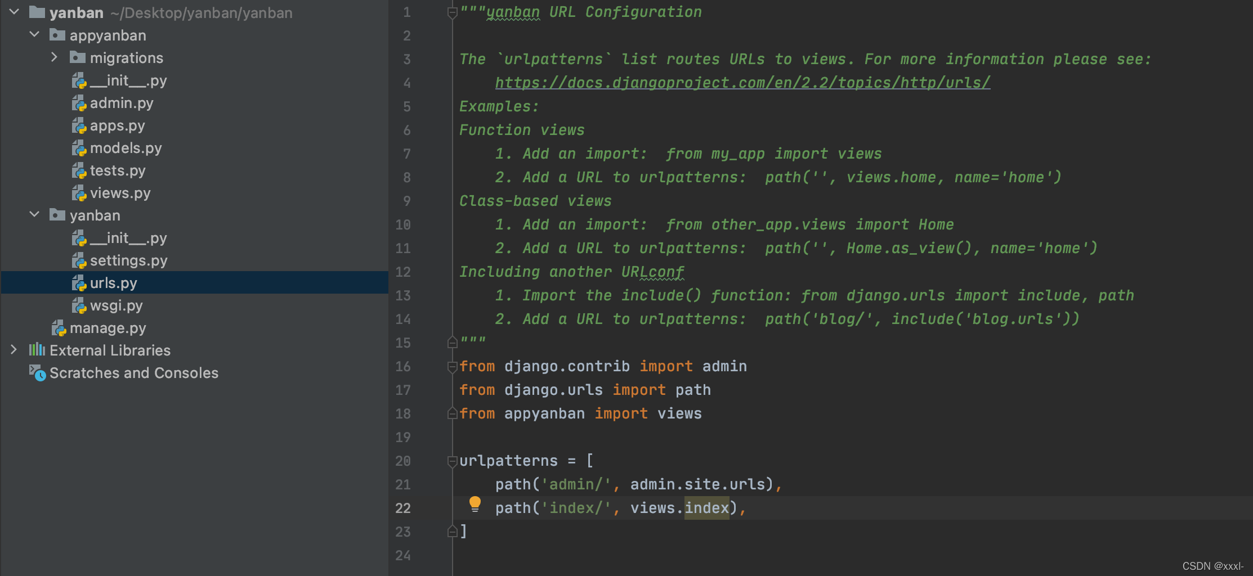The image size is (1253, 576).
Task: Open views.py in the appyanban folder
Action: (x=120, y=193)
